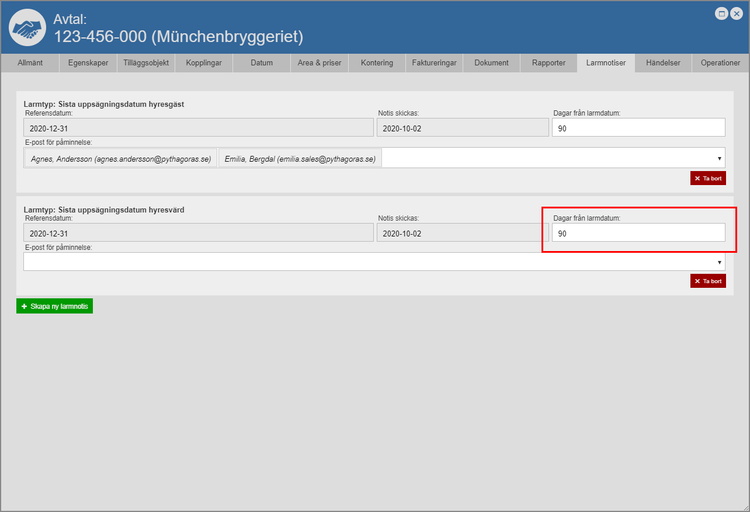Switch to the Allmänt tab
Viewport: 750px width, 512px height.
(x=30, y=63)
